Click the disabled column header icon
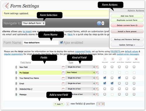This screenshot has height=111, width=146. [128, 59]
